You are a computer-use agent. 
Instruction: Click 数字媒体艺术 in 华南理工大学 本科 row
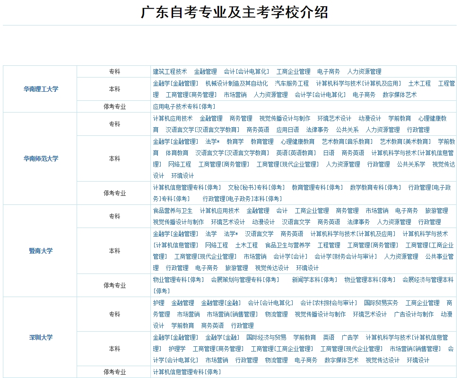click(399, 95)
